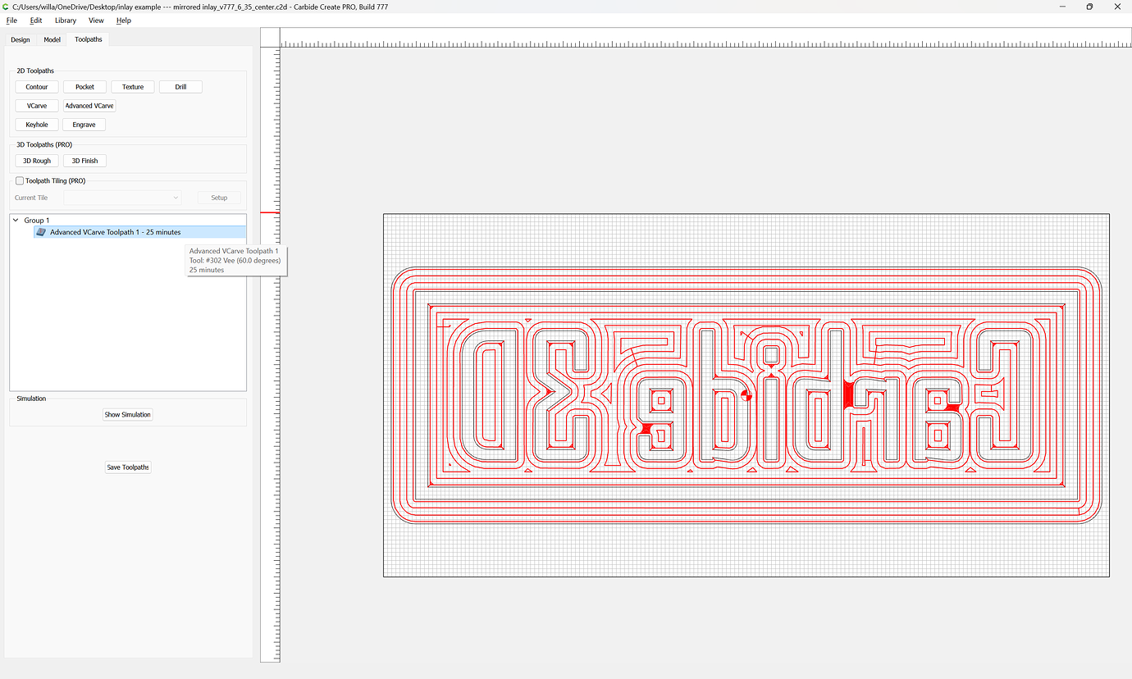Switch to the Model tab
This screenshot has height=679, width=1132.
(52, 39)
